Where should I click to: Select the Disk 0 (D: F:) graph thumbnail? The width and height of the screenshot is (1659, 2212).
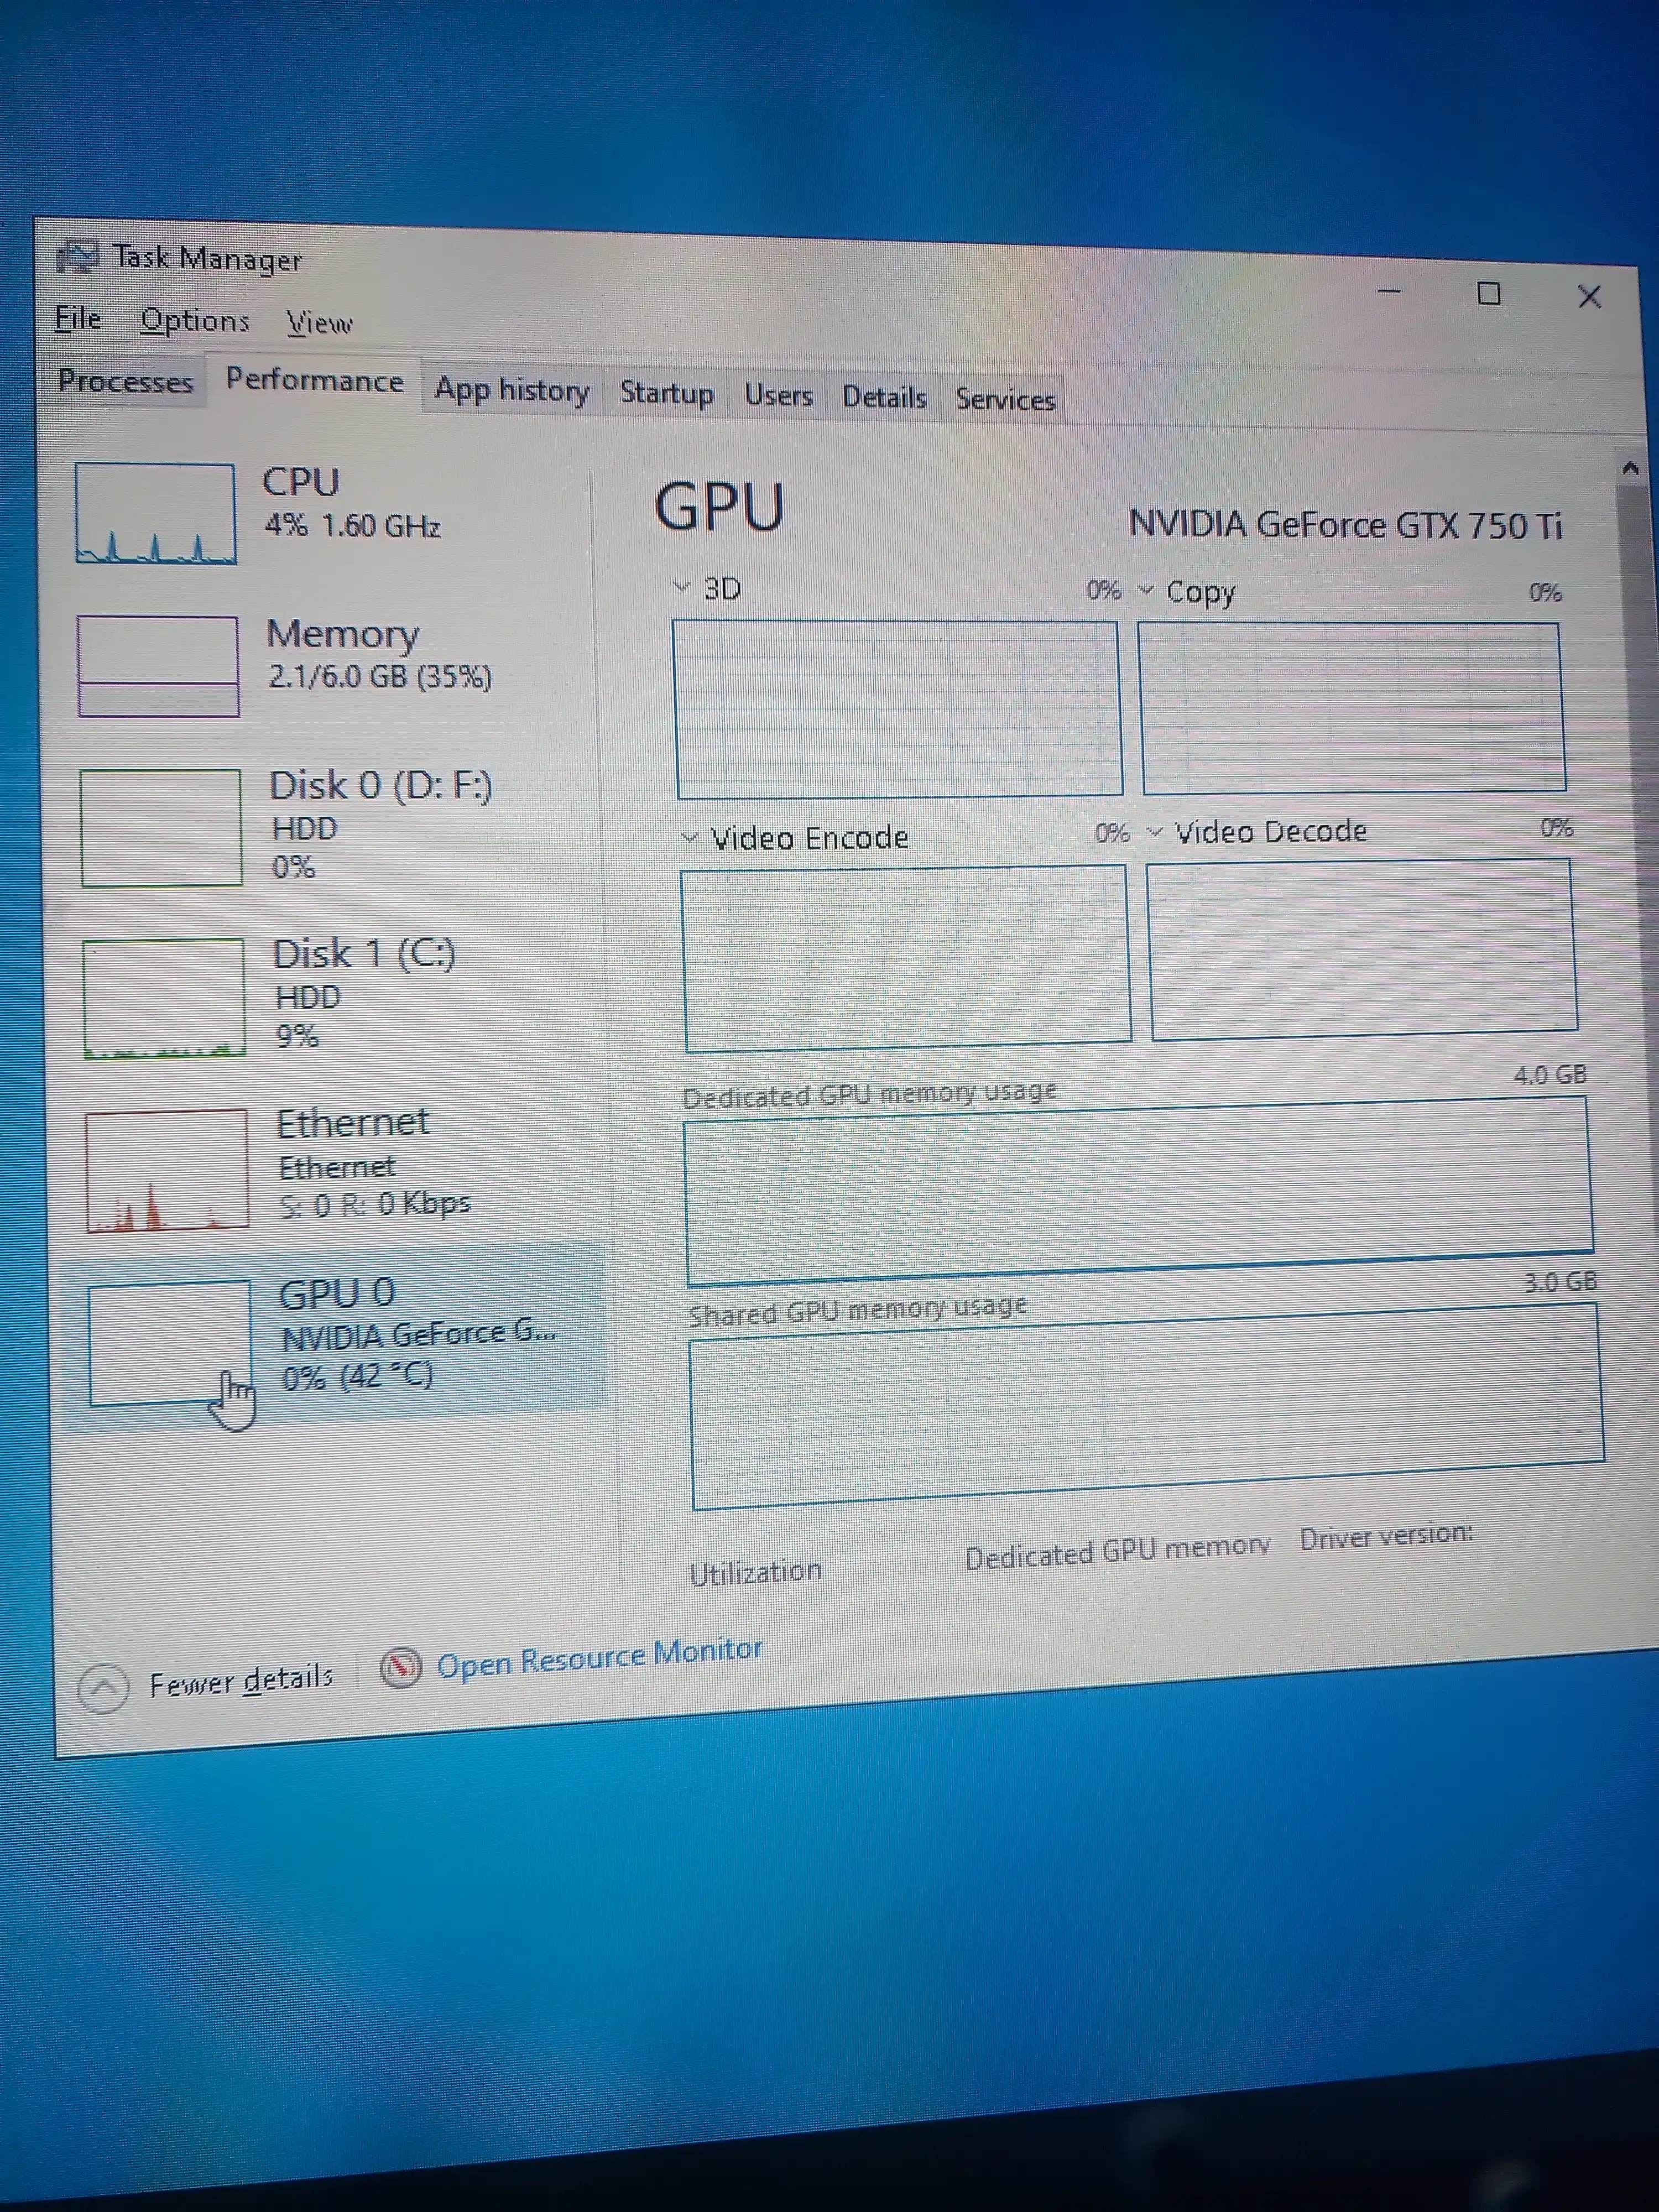click(161, 828)
